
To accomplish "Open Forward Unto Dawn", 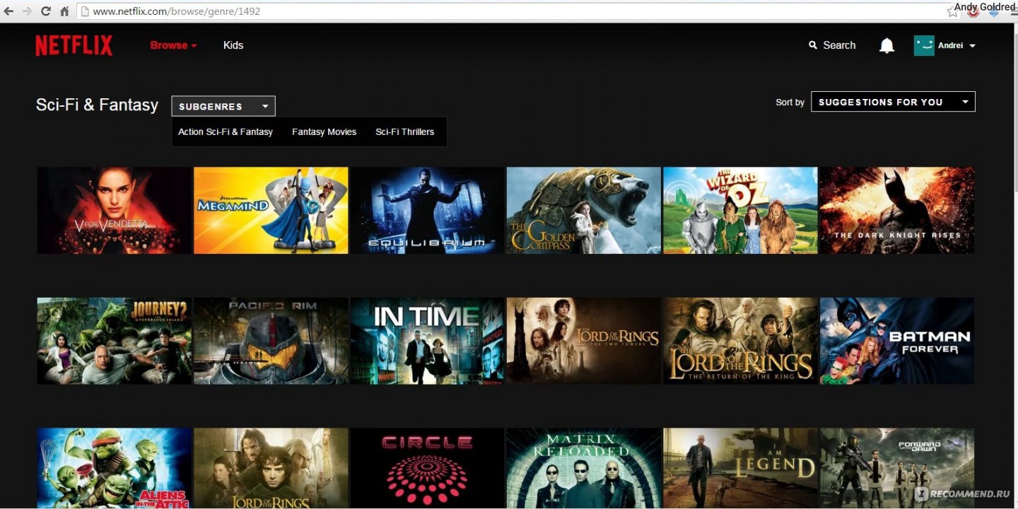I will click(x=897, y=468).
